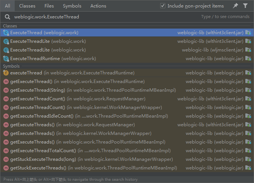
Task: Click class icon of ExecuteThreadLite in wlthint3client.jar
Action: [x=6, y=41]
